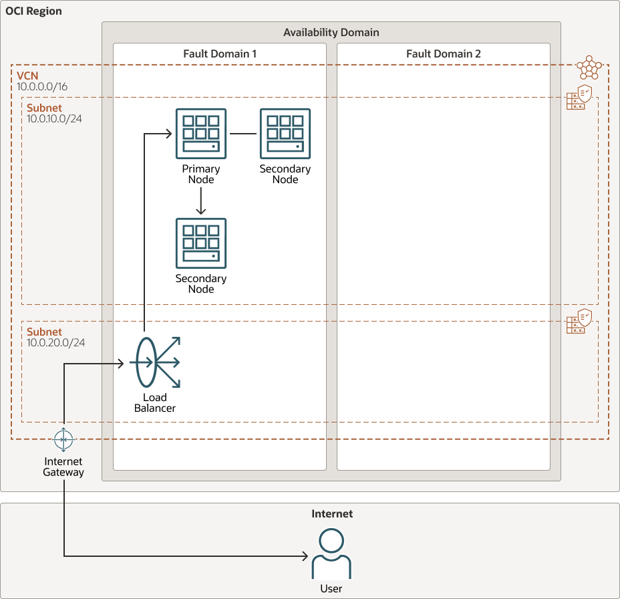
Task: Select the Primary Node server icon
Action: click(200, 133)
